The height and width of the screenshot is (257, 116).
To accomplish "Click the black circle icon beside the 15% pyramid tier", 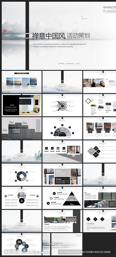I will (x=54, y=194).
